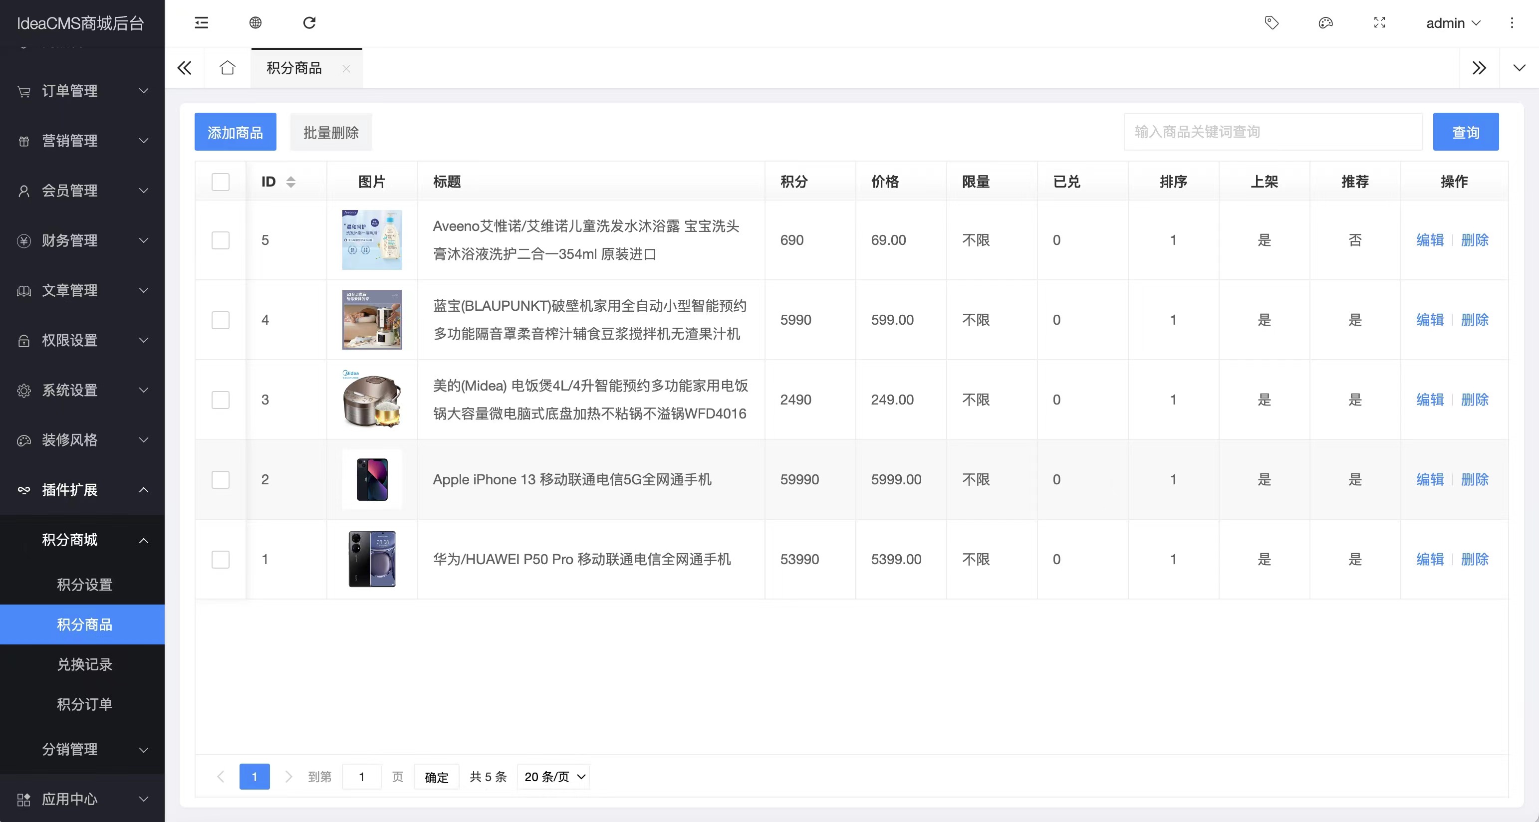Open the tag note icon
Image resolution: width=1539 pixels, height=822 pixels.
[1272, 22]
